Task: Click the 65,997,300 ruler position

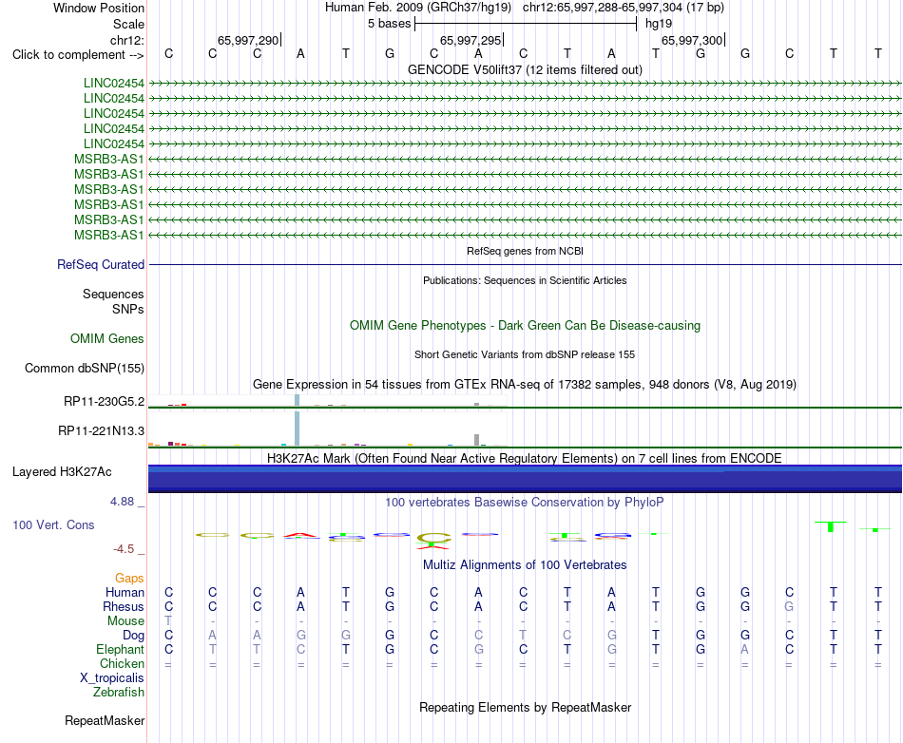Action: point(692,40)
